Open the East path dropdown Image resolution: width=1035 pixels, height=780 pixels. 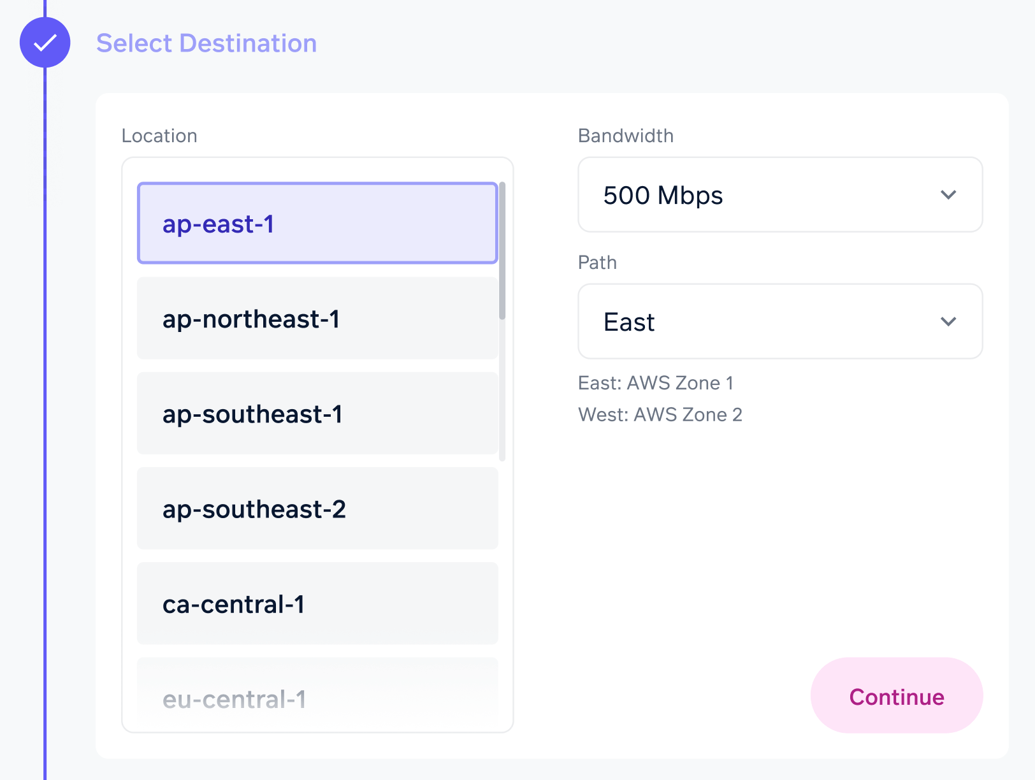coord(780,322)
